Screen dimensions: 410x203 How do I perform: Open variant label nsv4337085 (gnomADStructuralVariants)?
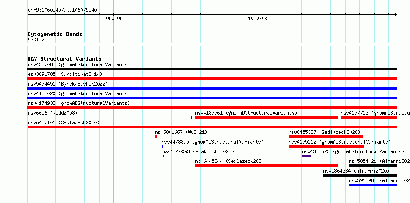click(79, 64)
